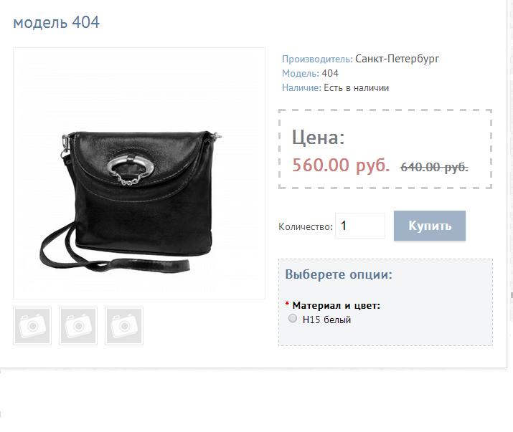Click the H15 белый option label
Viewport: 513px width, 432px height.
(326, 320)
